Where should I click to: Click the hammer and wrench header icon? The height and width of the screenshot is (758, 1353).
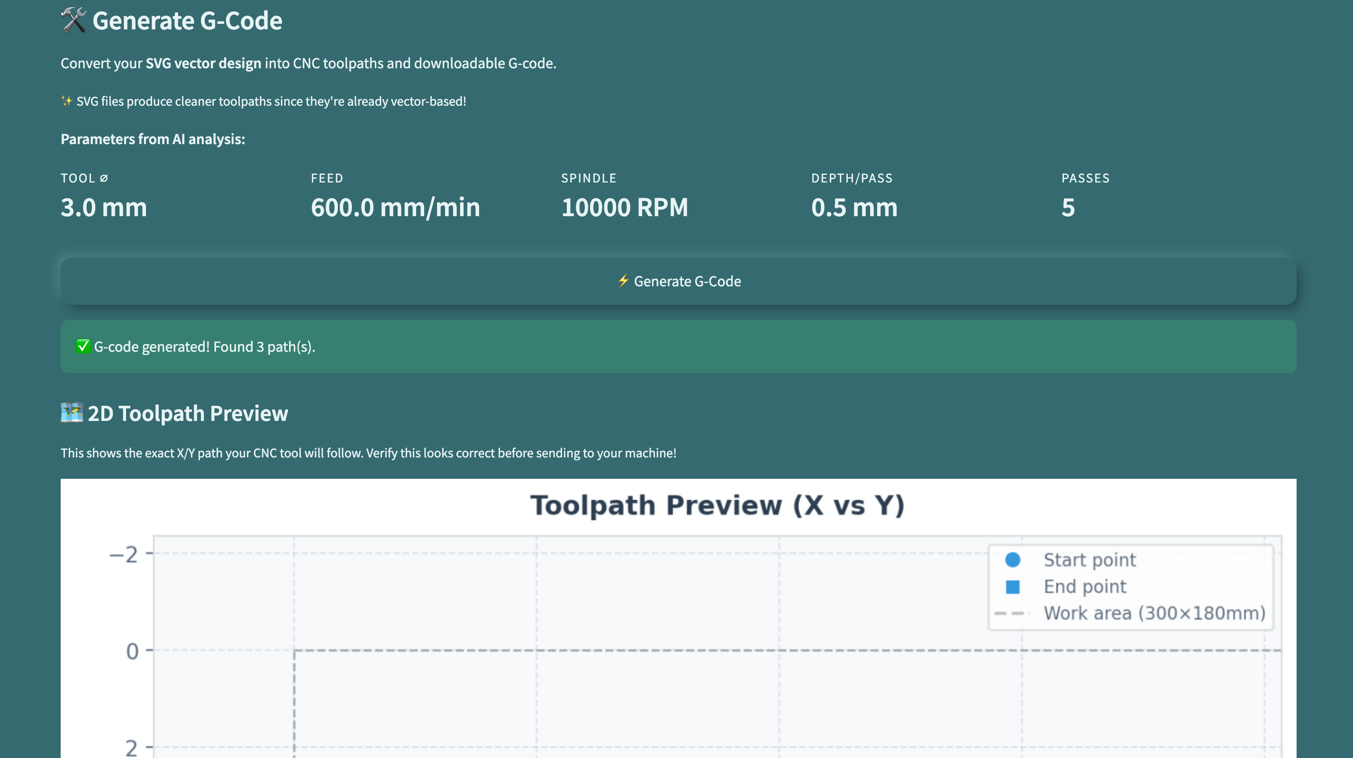[73, 20]
